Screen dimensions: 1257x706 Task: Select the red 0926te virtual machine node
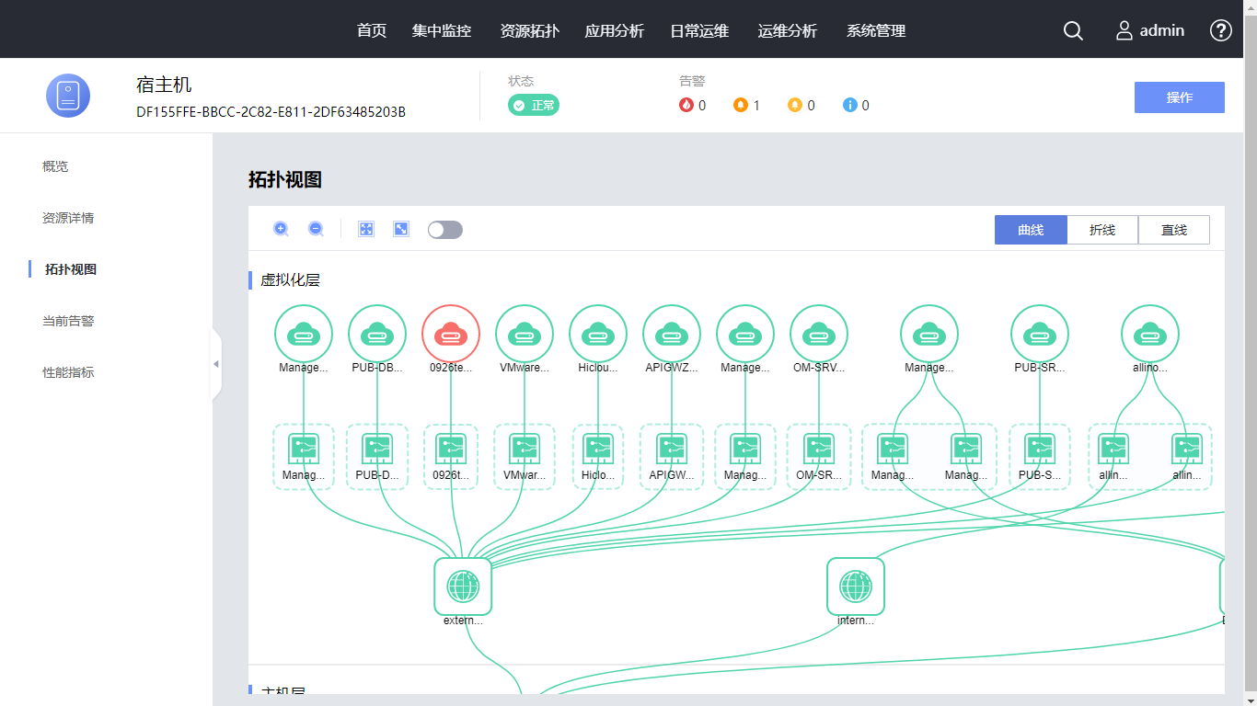point(451,334)
